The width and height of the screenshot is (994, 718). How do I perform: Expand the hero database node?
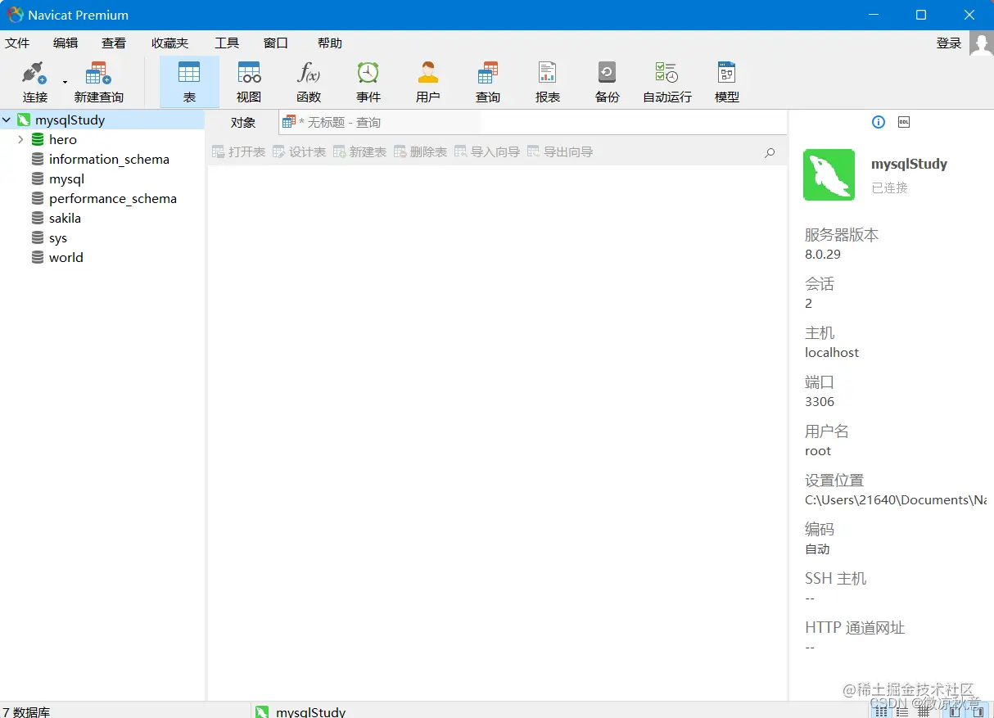(x=20, y=140)
